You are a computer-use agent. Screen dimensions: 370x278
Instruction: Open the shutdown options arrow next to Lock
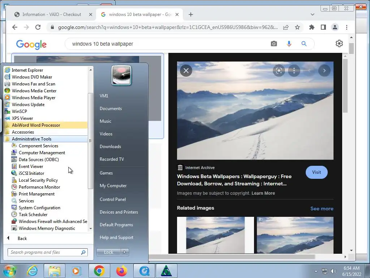pyautogui.click(x=125, y=252)
